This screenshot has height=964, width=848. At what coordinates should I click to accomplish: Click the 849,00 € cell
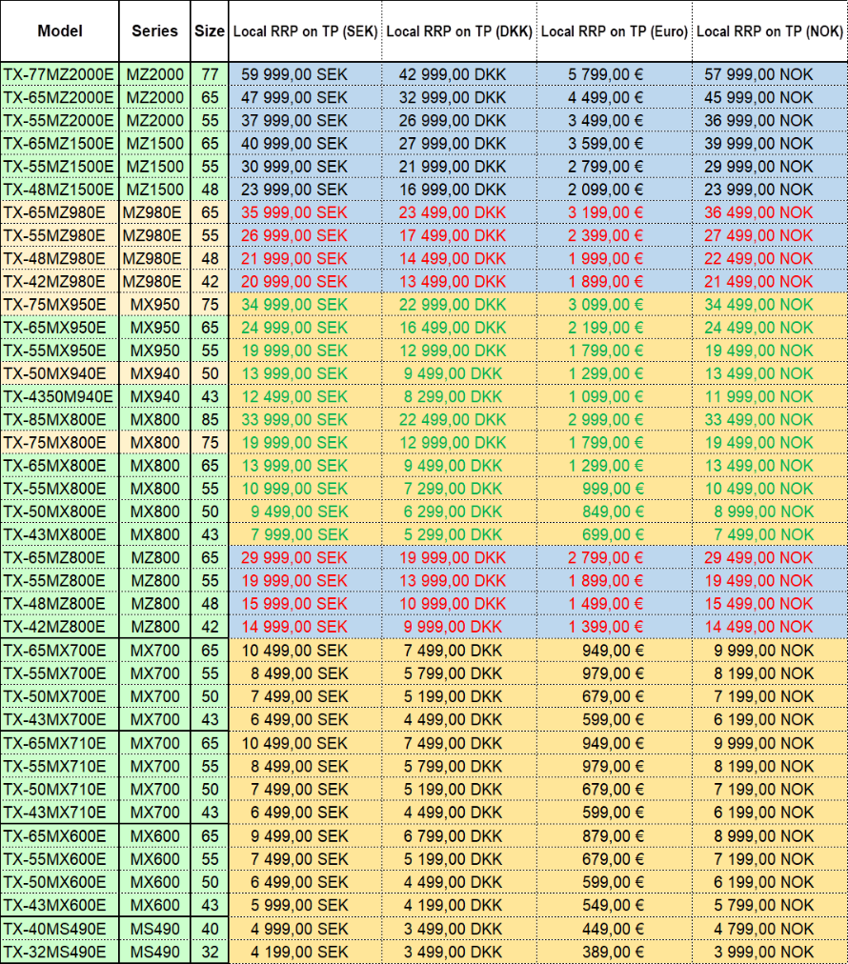(x=614, y=512)
